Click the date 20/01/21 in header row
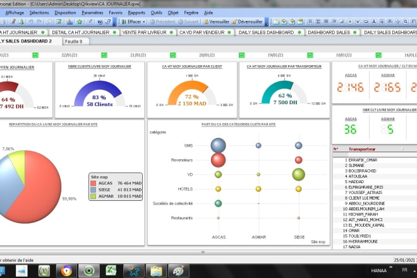Screen dimensions: 417x278 pyautogui.click(x=207, y=55)
